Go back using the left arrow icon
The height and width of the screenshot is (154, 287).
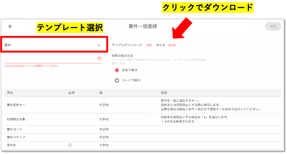pos(10,27)
